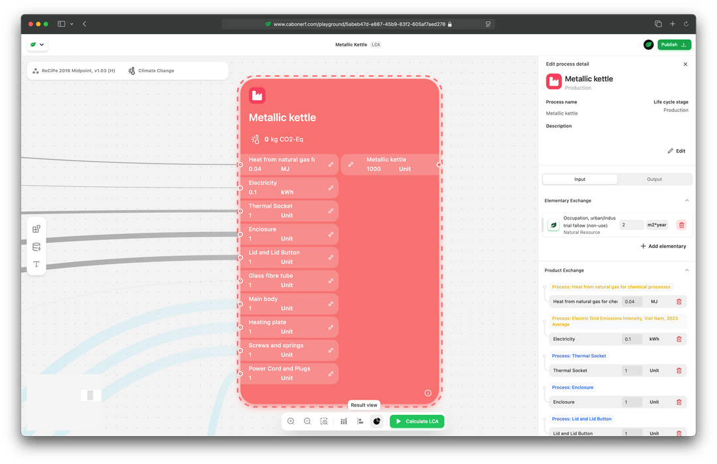Open the Climate Change category selector

click(151, 71)
